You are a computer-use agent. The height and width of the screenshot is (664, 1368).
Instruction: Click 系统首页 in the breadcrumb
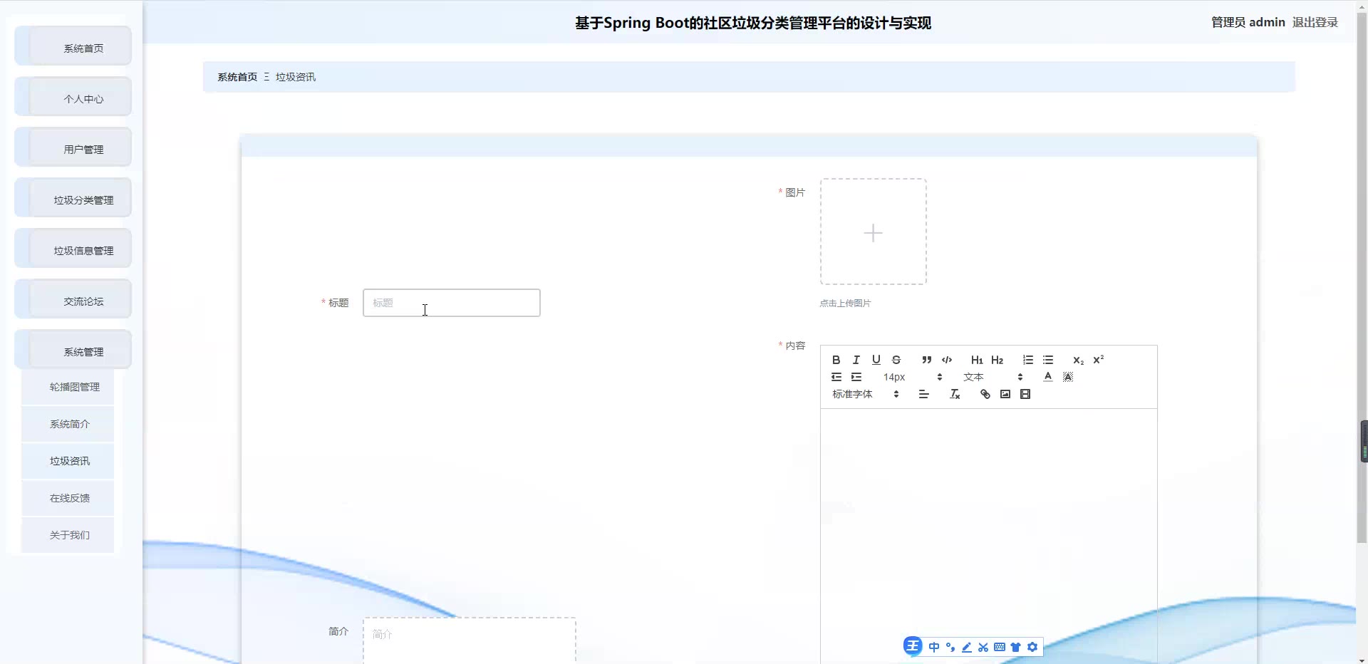[x=237, y=77]
